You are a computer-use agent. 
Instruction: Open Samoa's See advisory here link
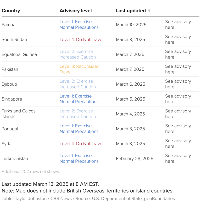pyautogui.click(x=178, y=24)
